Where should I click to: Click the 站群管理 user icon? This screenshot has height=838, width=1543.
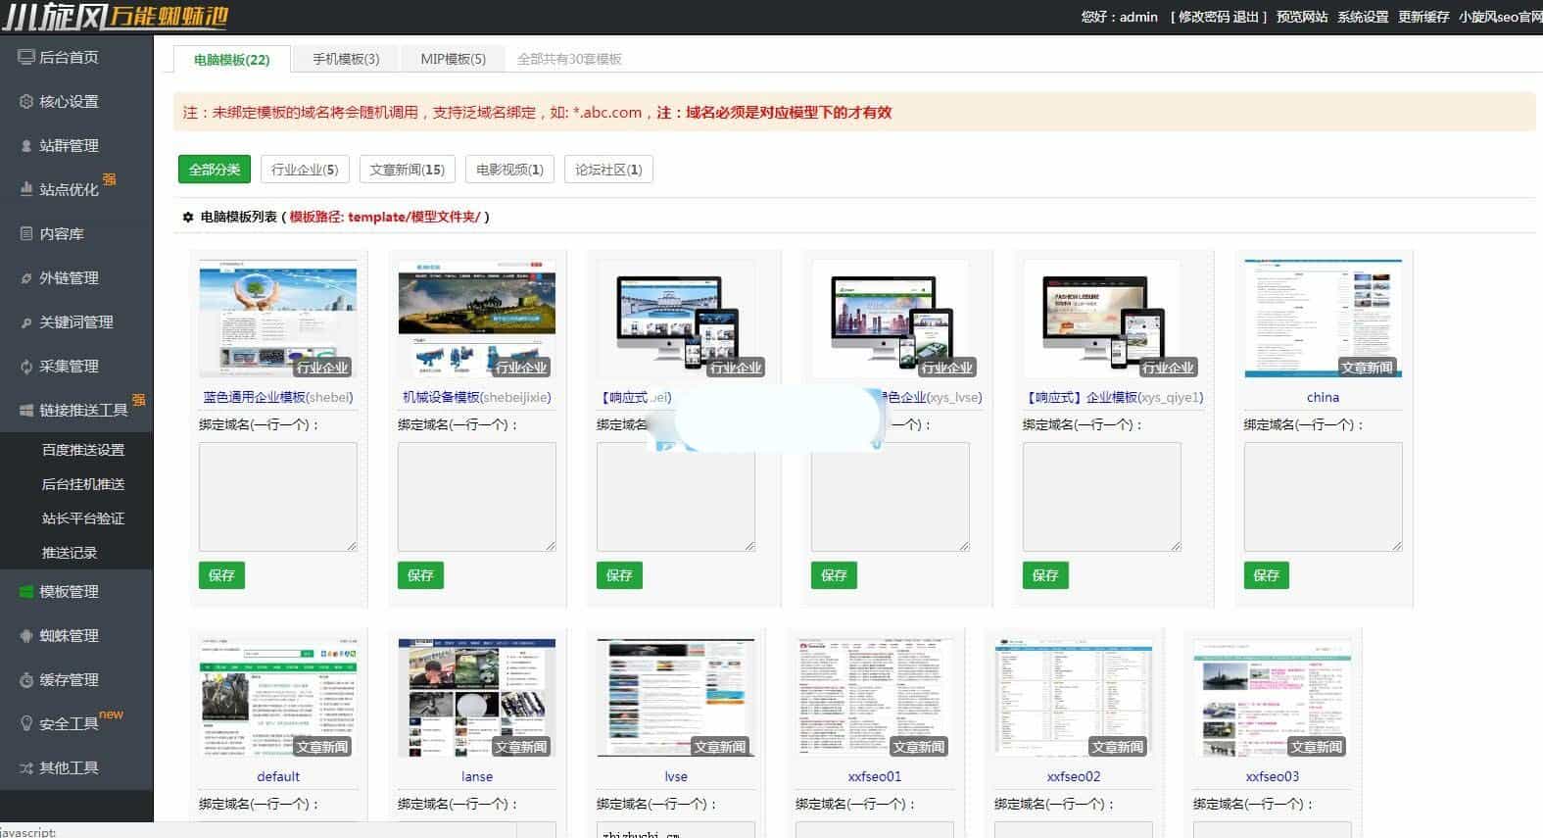click(26, 145)
